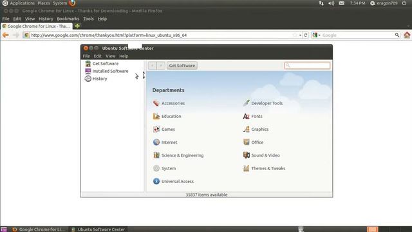Click the Firefox back arrow button
The image size is (412, 232).
pos(6,35)
